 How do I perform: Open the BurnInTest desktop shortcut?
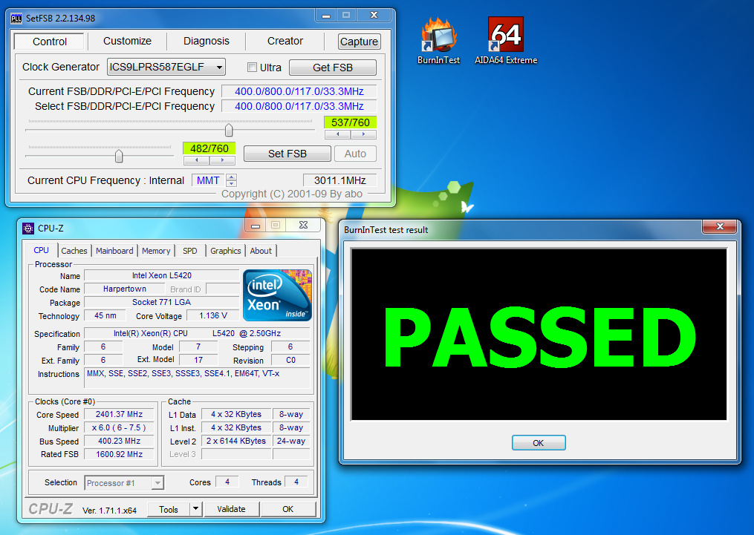(x=438, y=42)
